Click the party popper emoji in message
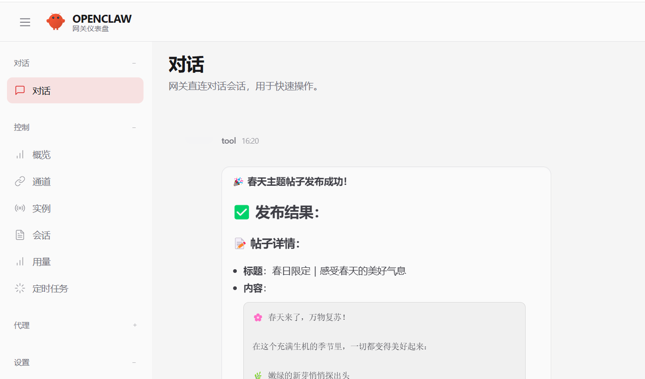645x379 pixels. (238, 182)
